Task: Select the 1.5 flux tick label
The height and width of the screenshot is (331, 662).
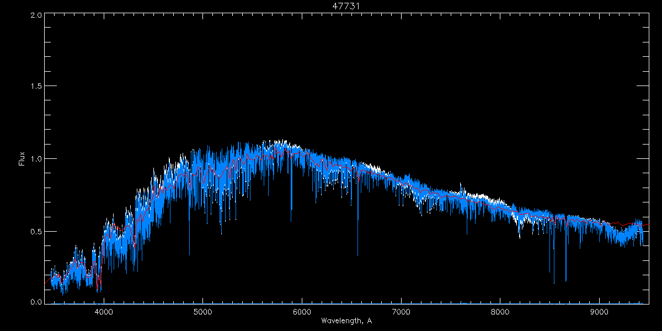Action: (x=35, y=87)
